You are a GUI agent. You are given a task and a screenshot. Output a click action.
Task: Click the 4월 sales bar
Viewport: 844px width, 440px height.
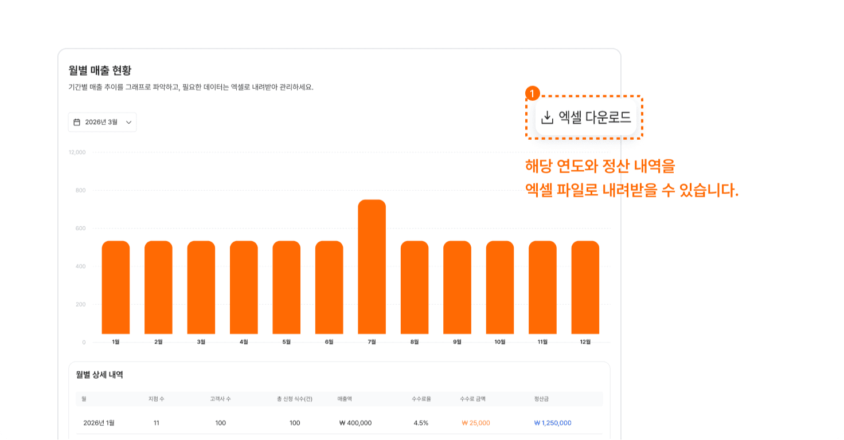(x=244, y=288)
